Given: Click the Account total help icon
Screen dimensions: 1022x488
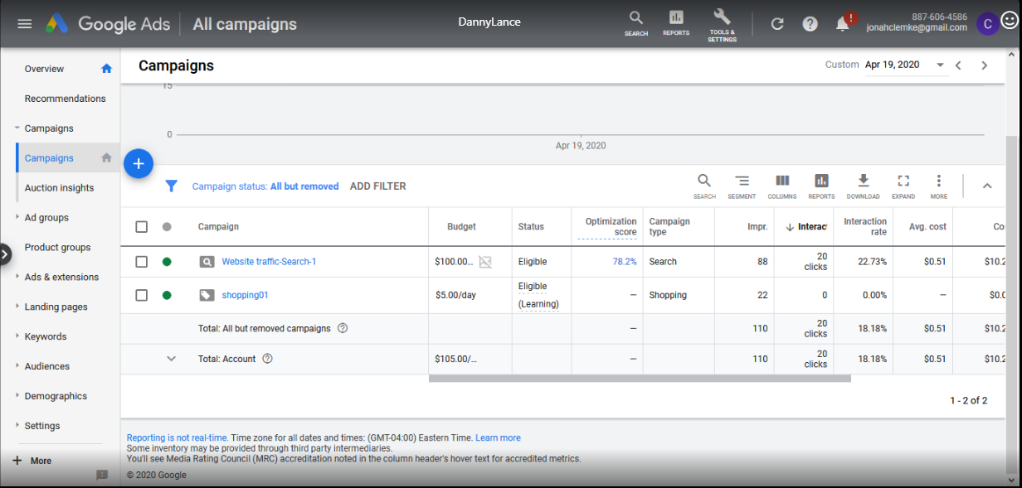Looking at the screenshot, I should coord(268,359).
